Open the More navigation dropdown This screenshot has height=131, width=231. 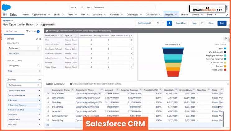pyautogui.click(x=211, y=14)
